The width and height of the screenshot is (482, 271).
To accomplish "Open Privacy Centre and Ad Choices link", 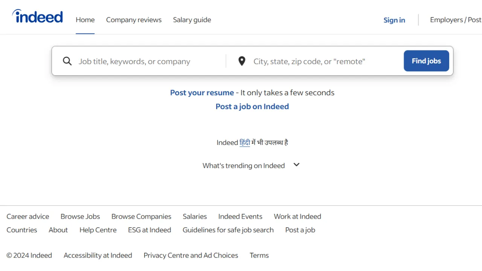I will 191,255.
